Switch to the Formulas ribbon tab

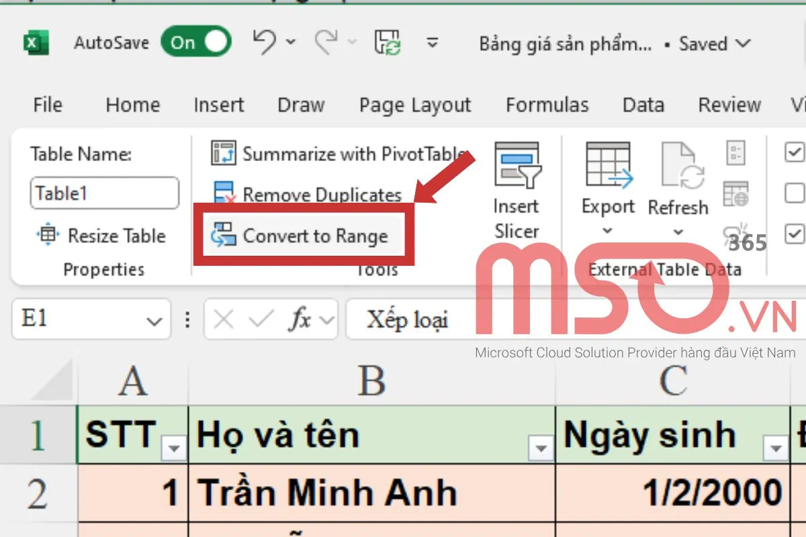pos(547,105)
